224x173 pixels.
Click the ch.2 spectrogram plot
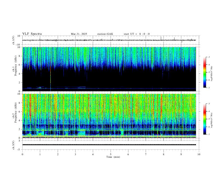pyautogui.click(x=109, y=116)
